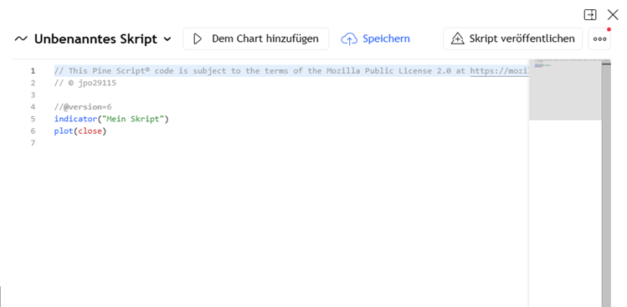
Task: Click the cloud upload icon beside Speichern
Action: tap(349, 39)
